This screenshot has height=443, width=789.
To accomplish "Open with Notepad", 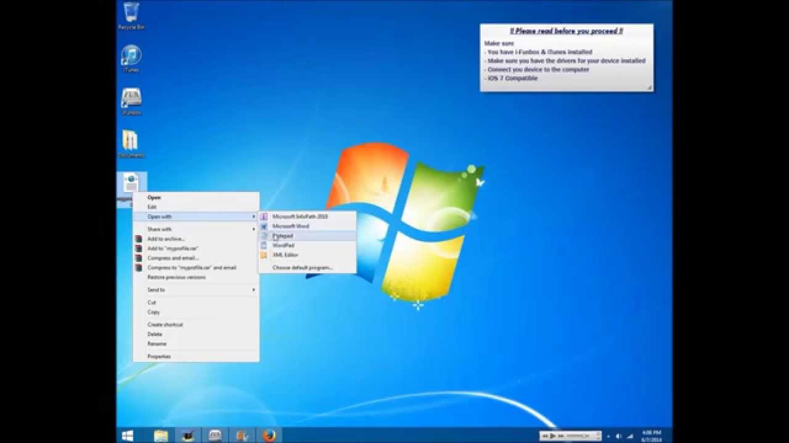I will click(x=307, y=236).
